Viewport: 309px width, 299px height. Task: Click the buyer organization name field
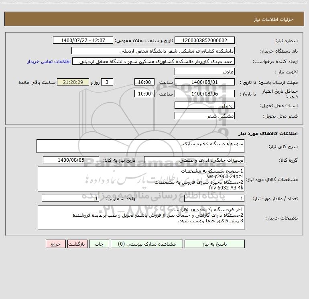point(153,51)
